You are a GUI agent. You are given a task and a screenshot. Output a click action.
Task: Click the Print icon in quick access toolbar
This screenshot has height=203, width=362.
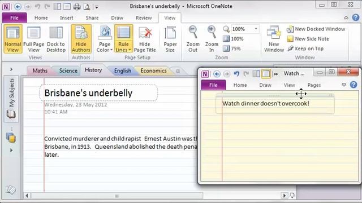(x=77, y=6)
